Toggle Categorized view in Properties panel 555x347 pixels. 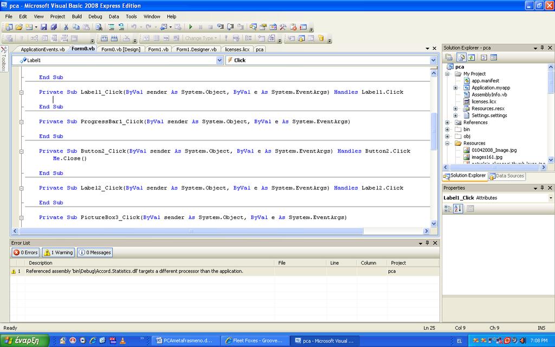(448, 209)
